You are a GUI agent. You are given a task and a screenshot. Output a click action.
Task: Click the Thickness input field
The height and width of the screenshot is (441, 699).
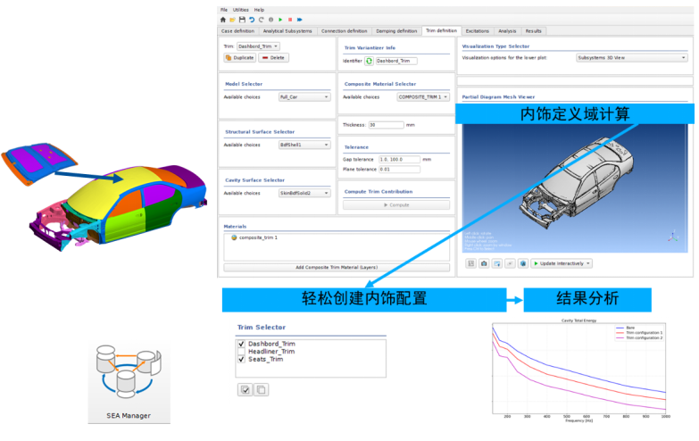click(386, 125)
